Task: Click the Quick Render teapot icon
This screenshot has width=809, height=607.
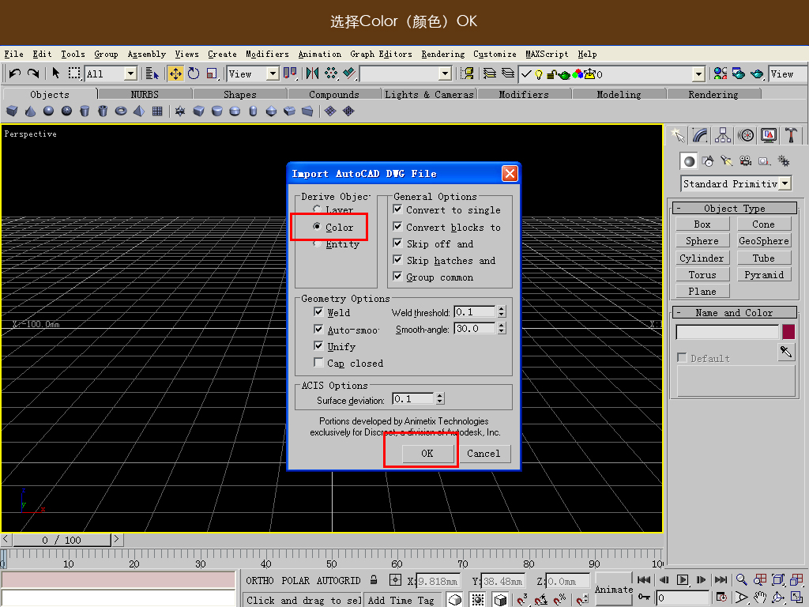Action: 757,74
